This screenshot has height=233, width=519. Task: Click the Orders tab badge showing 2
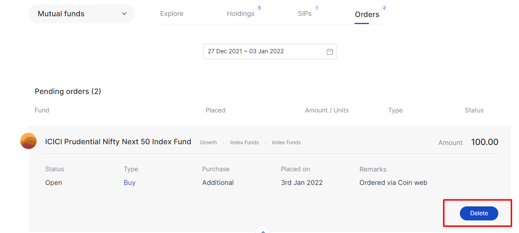(384, 8)
